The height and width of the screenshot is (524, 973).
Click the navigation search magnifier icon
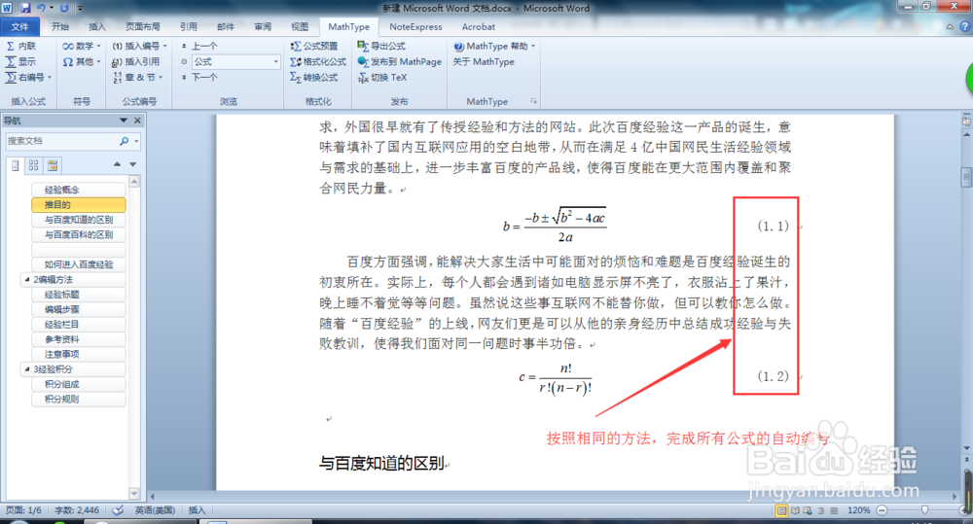coord(125,141)
